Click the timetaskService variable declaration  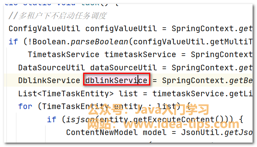pos(140,55)
